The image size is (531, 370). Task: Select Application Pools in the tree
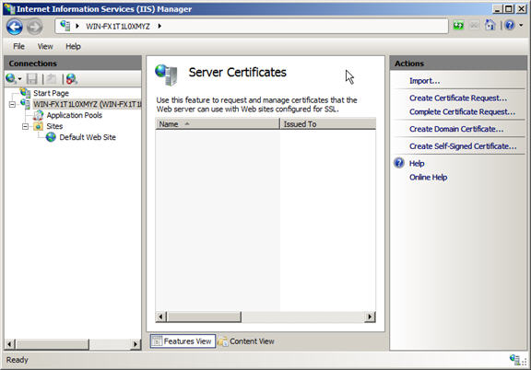tap(75, 115)
